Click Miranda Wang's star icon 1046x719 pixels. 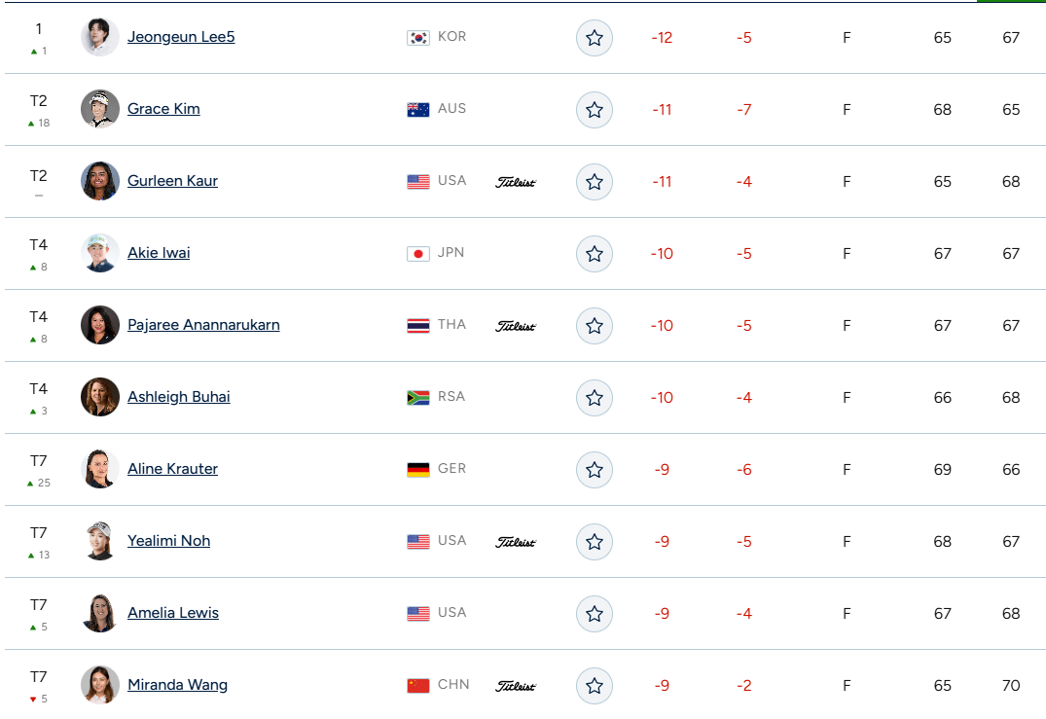click(595, 686)
